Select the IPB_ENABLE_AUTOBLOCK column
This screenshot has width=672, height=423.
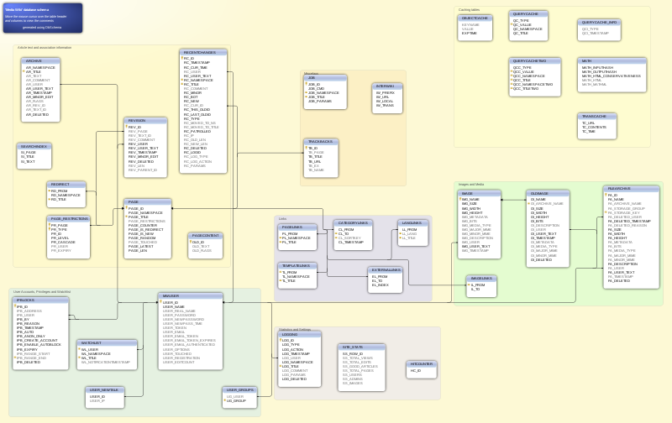(x=39, y=344)
